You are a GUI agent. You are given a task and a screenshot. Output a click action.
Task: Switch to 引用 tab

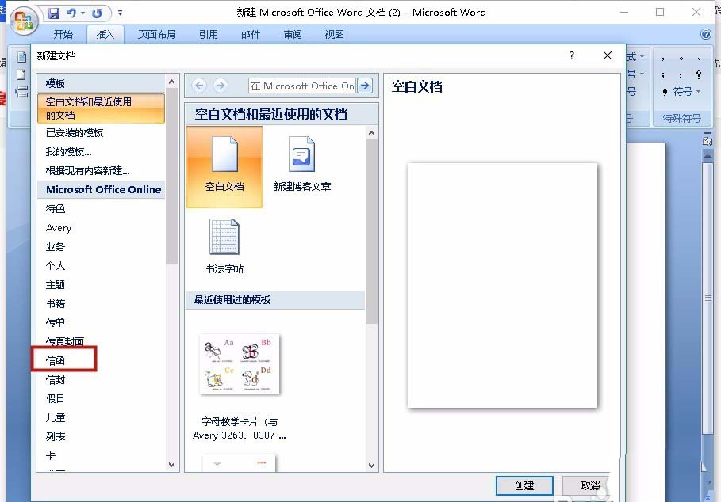click(x=209, y=34)
